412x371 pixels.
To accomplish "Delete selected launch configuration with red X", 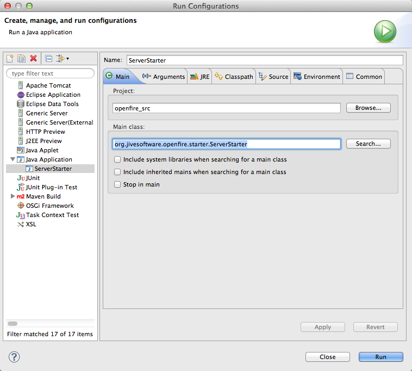I will tap(33, 59).
